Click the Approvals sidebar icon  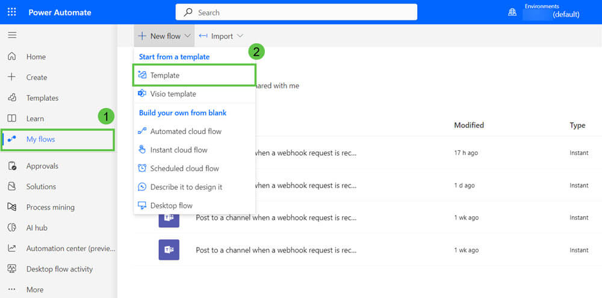coord(12,166)
